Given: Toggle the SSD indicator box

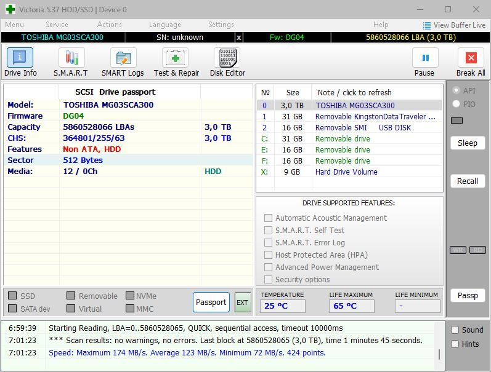Looking at the screenshot, I should pos(12,296).
